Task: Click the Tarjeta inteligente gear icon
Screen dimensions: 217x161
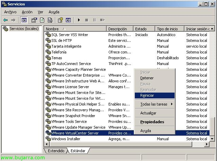Action: coord(48,46)
